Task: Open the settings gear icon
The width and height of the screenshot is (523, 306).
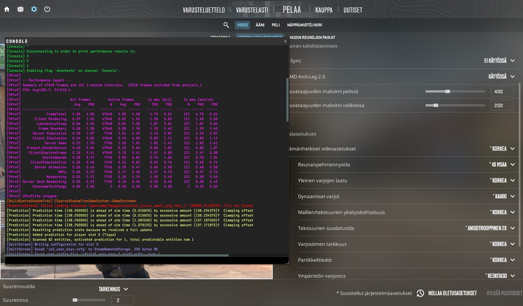Action: click(x=34, y=9)
